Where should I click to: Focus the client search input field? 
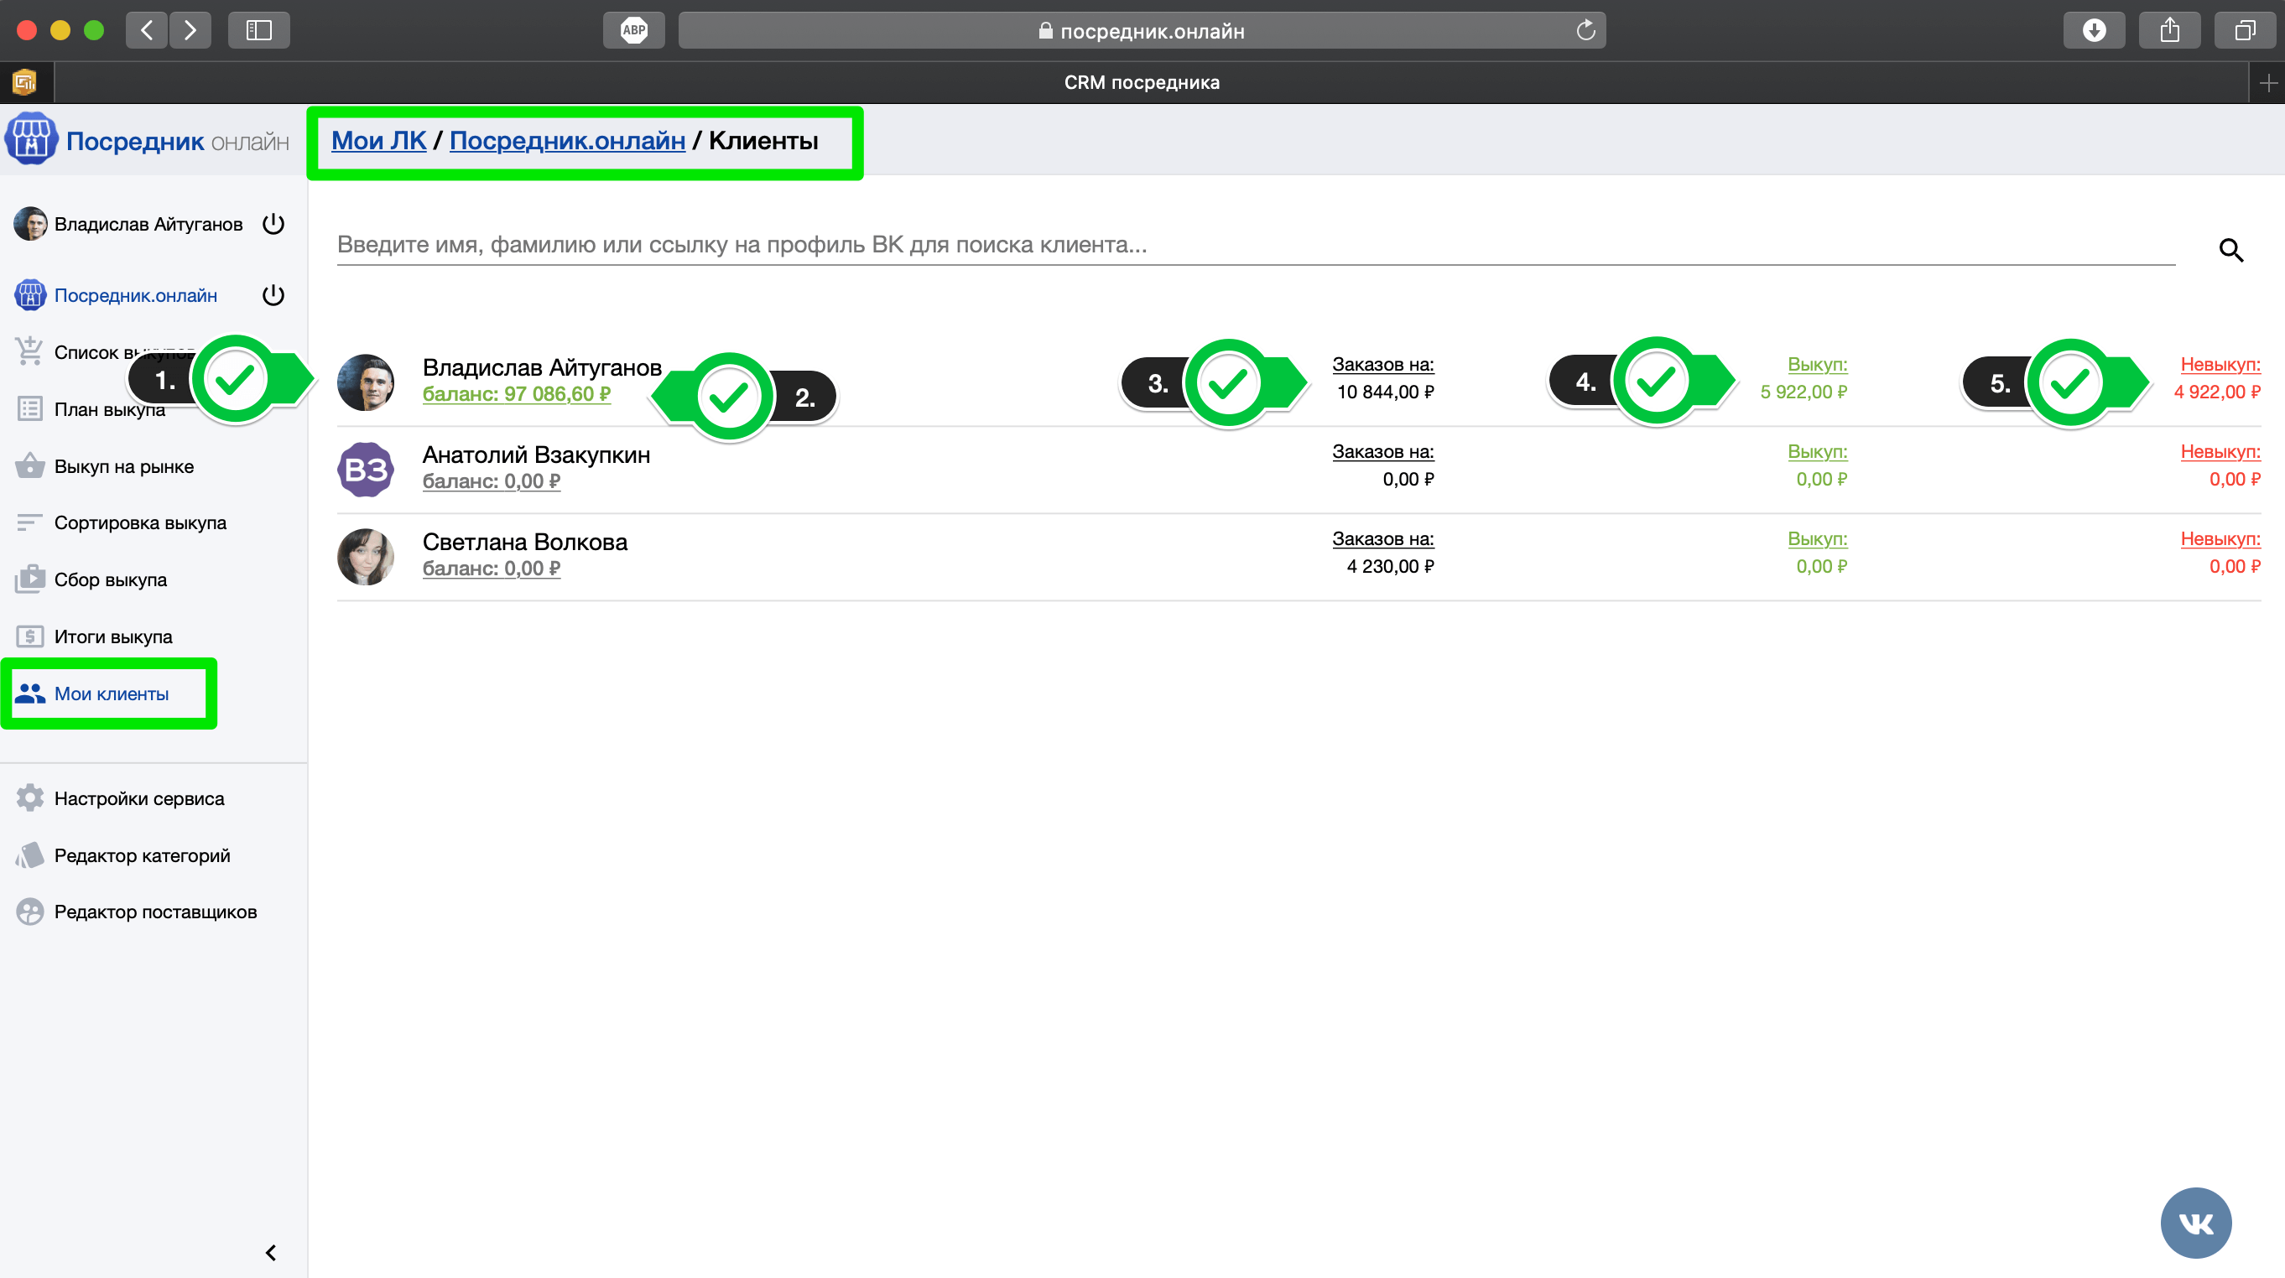[x=1255, y=245]
